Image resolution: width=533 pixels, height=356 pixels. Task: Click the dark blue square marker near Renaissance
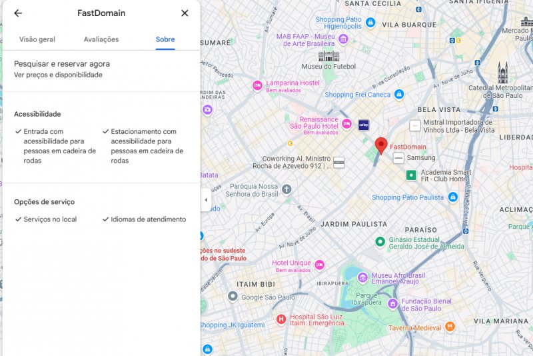click(x=363, y=125)
